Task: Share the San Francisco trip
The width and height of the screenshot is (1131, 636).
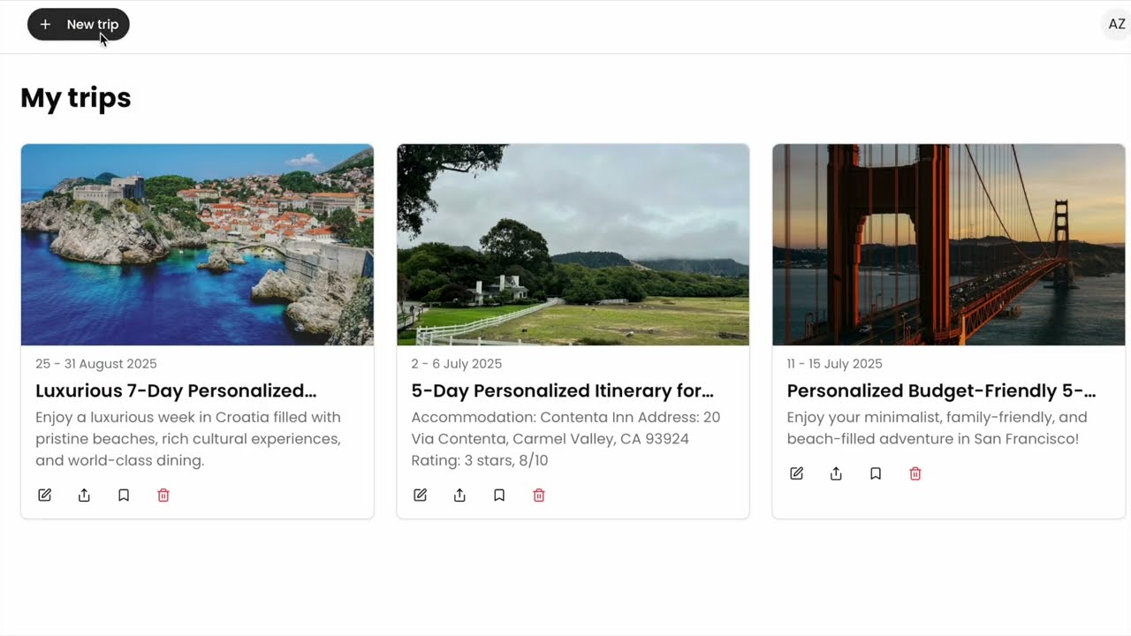Action: tap(836, 474)
